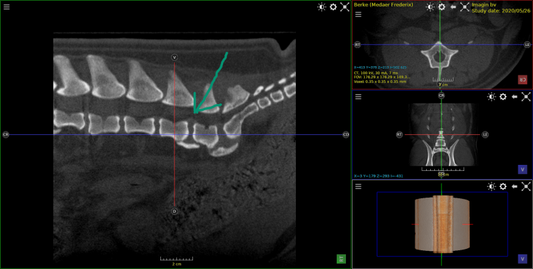Screen dimensions: 533x269
Task: Click the LE marker in the coronal view
Action: pyautogui.click(x=486, y=135)
